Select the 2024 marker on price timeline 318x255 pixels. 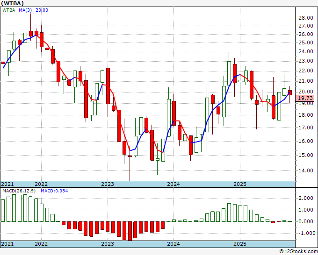(x=173, y=184)
